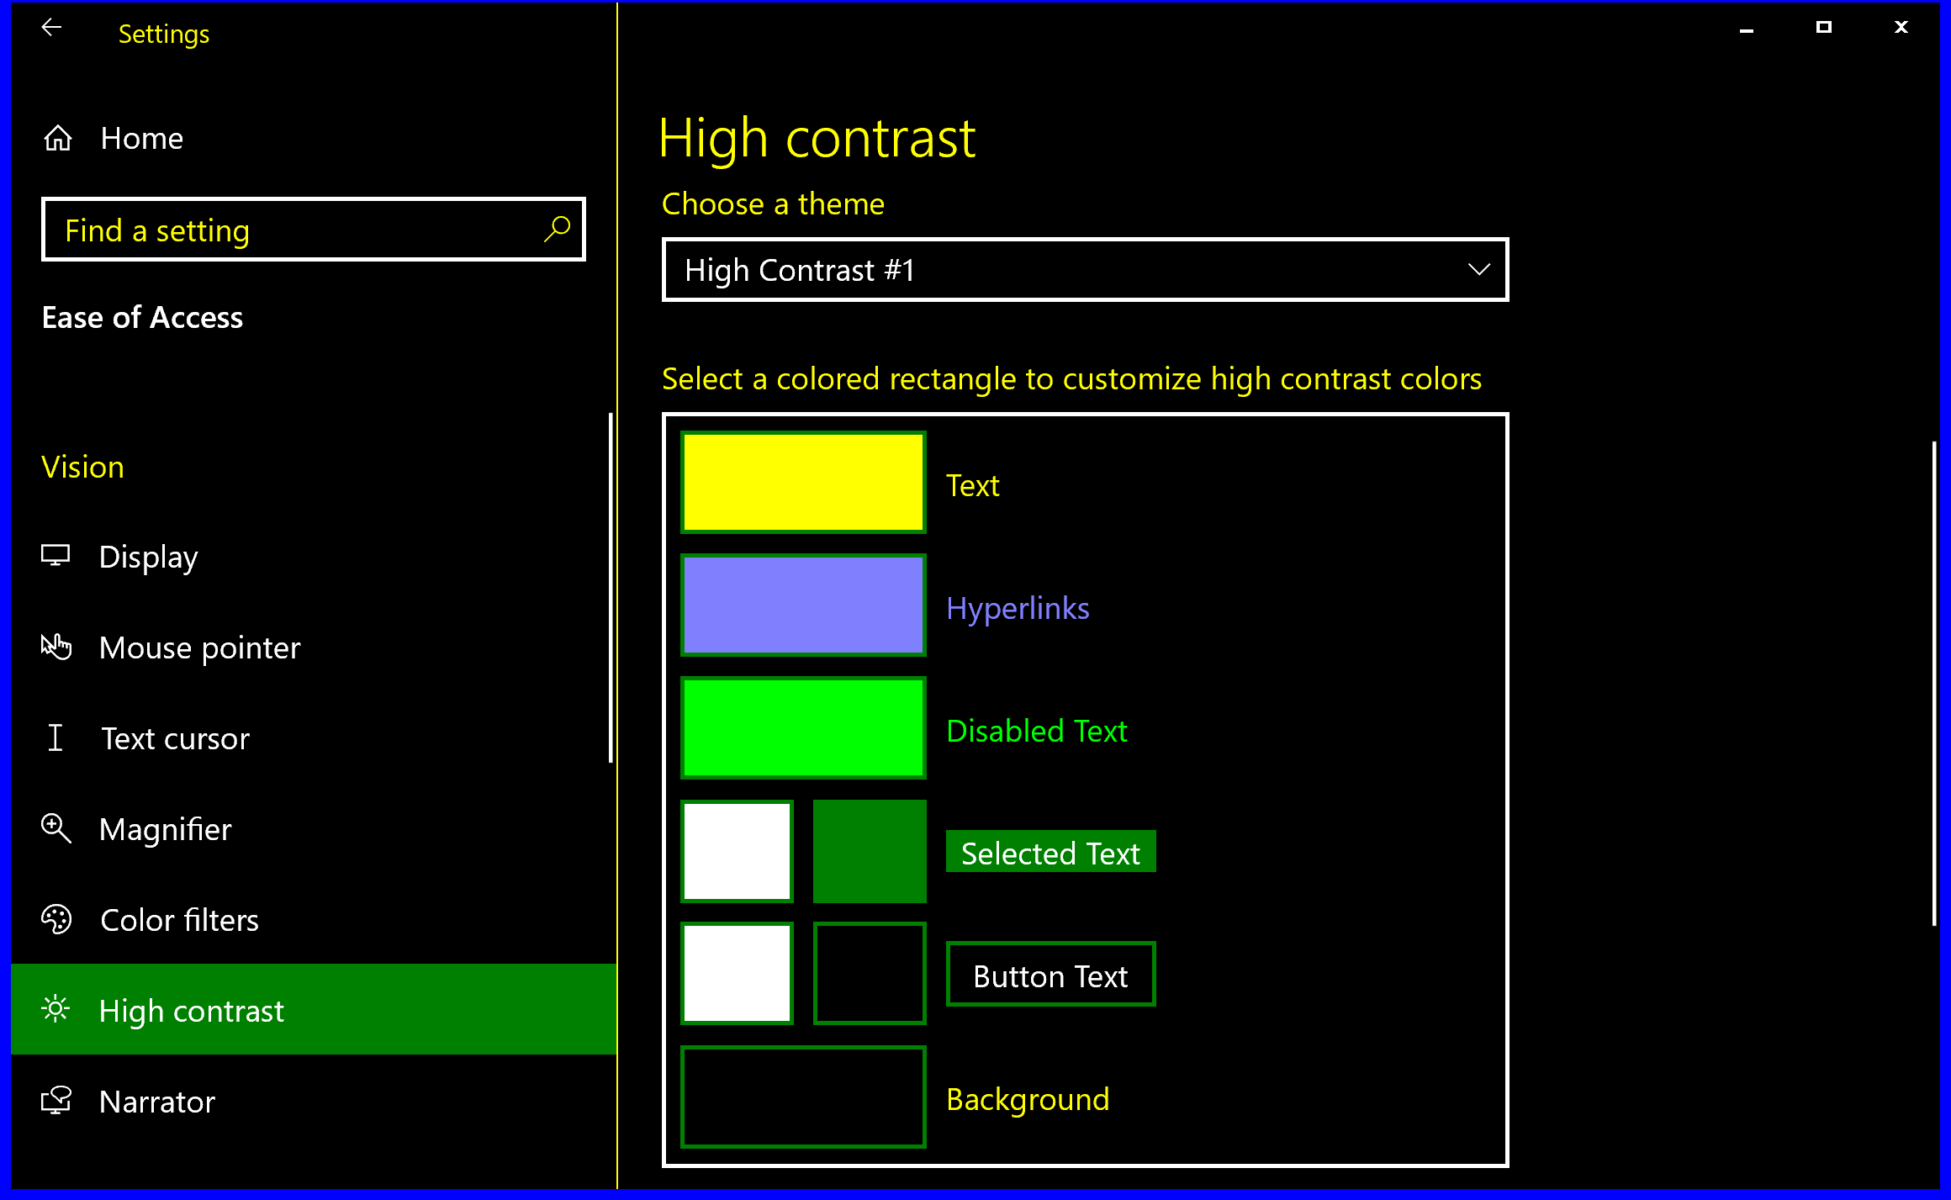Screen dimensions: 1951x1200
Task: Open Magnifier using its magnifying glass icon
Action: (56, 829)
